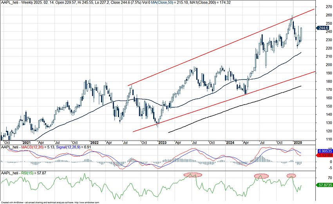
Task: Click the 190 price axis label
Action: click(329, 73)
